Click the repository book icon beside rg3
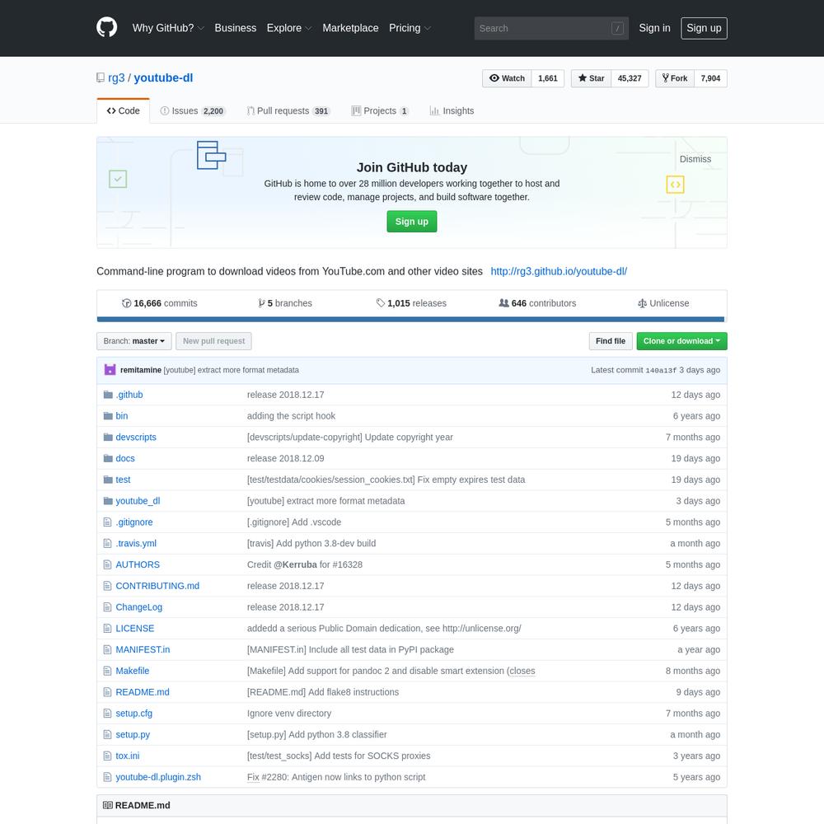The width and height of the screenshot is (824, 824). 101,77
